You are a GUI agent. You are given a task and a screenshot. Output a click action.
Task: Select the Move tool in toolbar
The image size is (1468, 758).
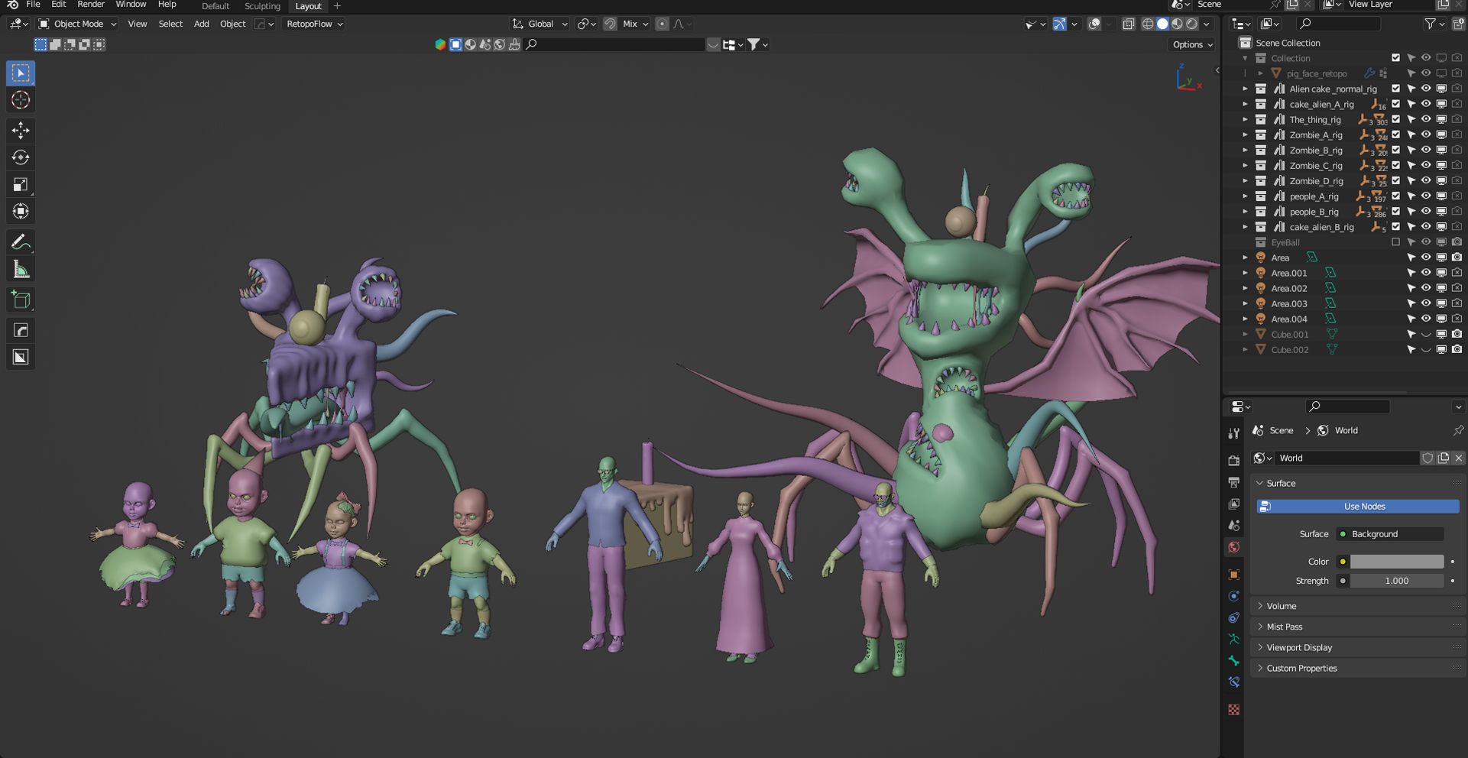[x=21, y=131]
